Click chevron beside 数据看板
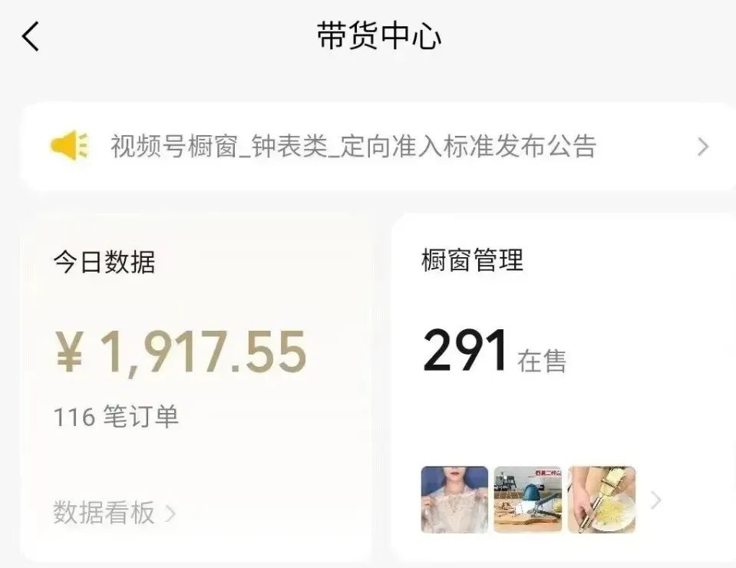This screenshot has width=736, height=568. click(170, 514)
